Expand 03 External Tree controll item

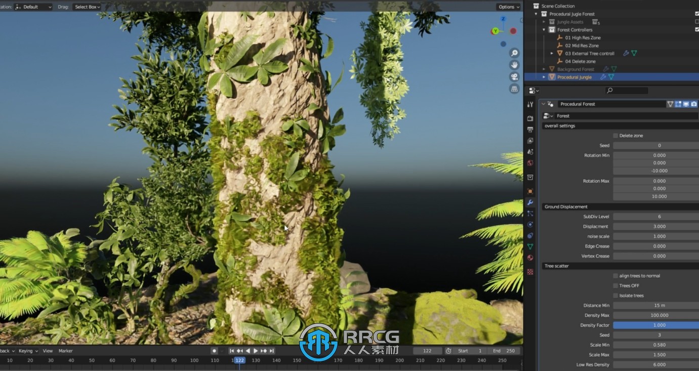pyautogui.click(x=552, y=53)
